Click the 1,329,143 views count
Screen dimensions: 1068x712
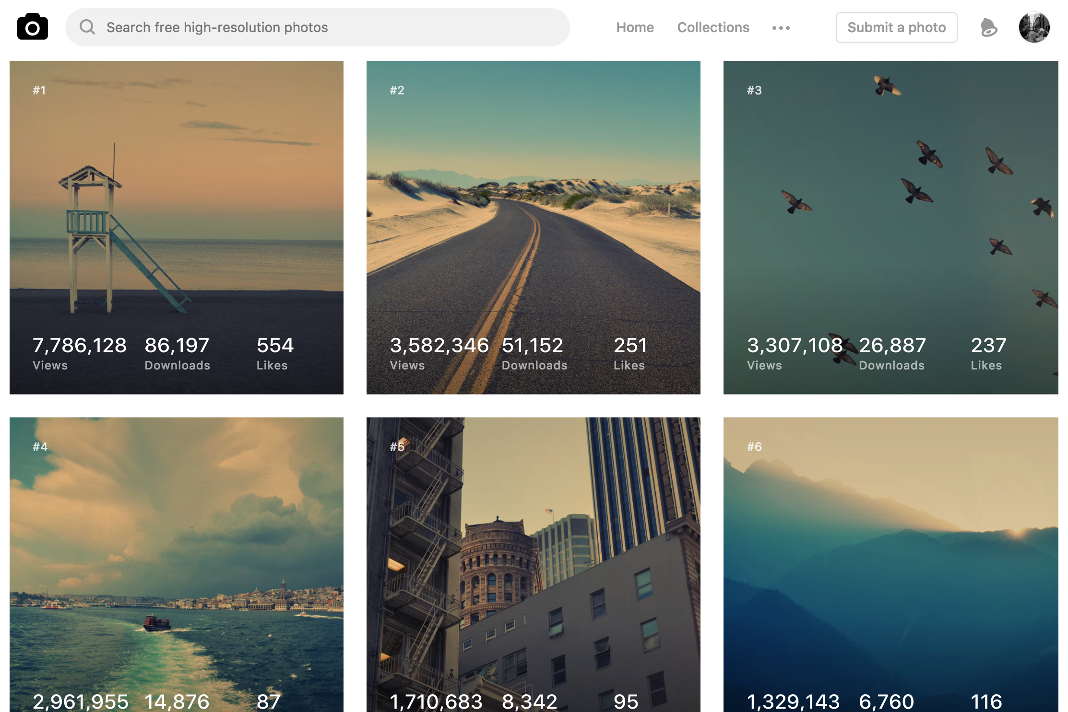coord(793,702)
